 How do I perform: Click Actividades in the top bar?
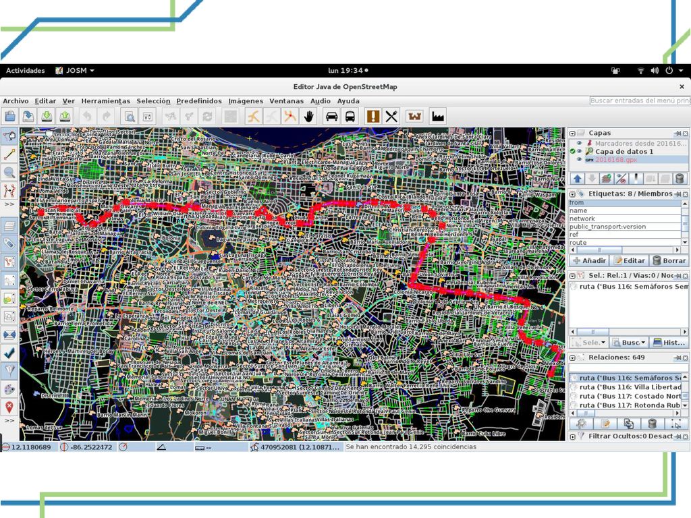pyautogui.click(x=25, y=70)
